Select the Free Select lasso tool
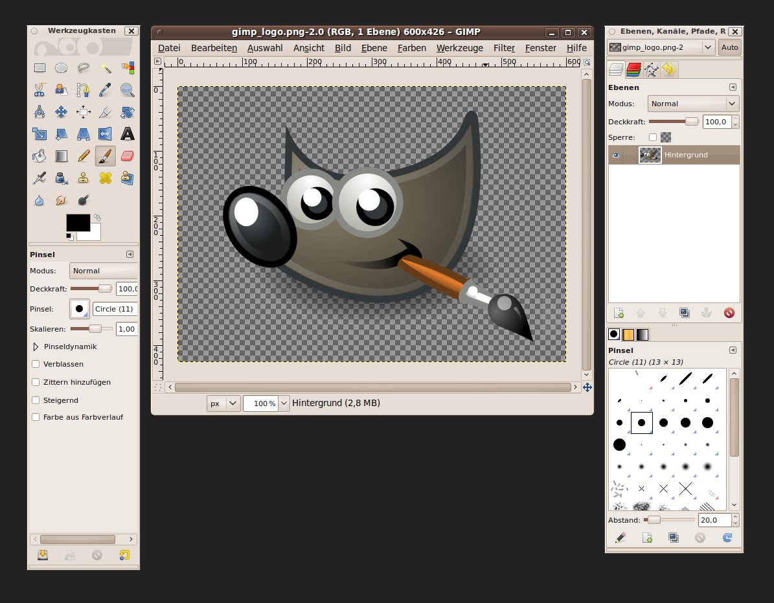This screenshot has height=603, width=774. point(84,68)
